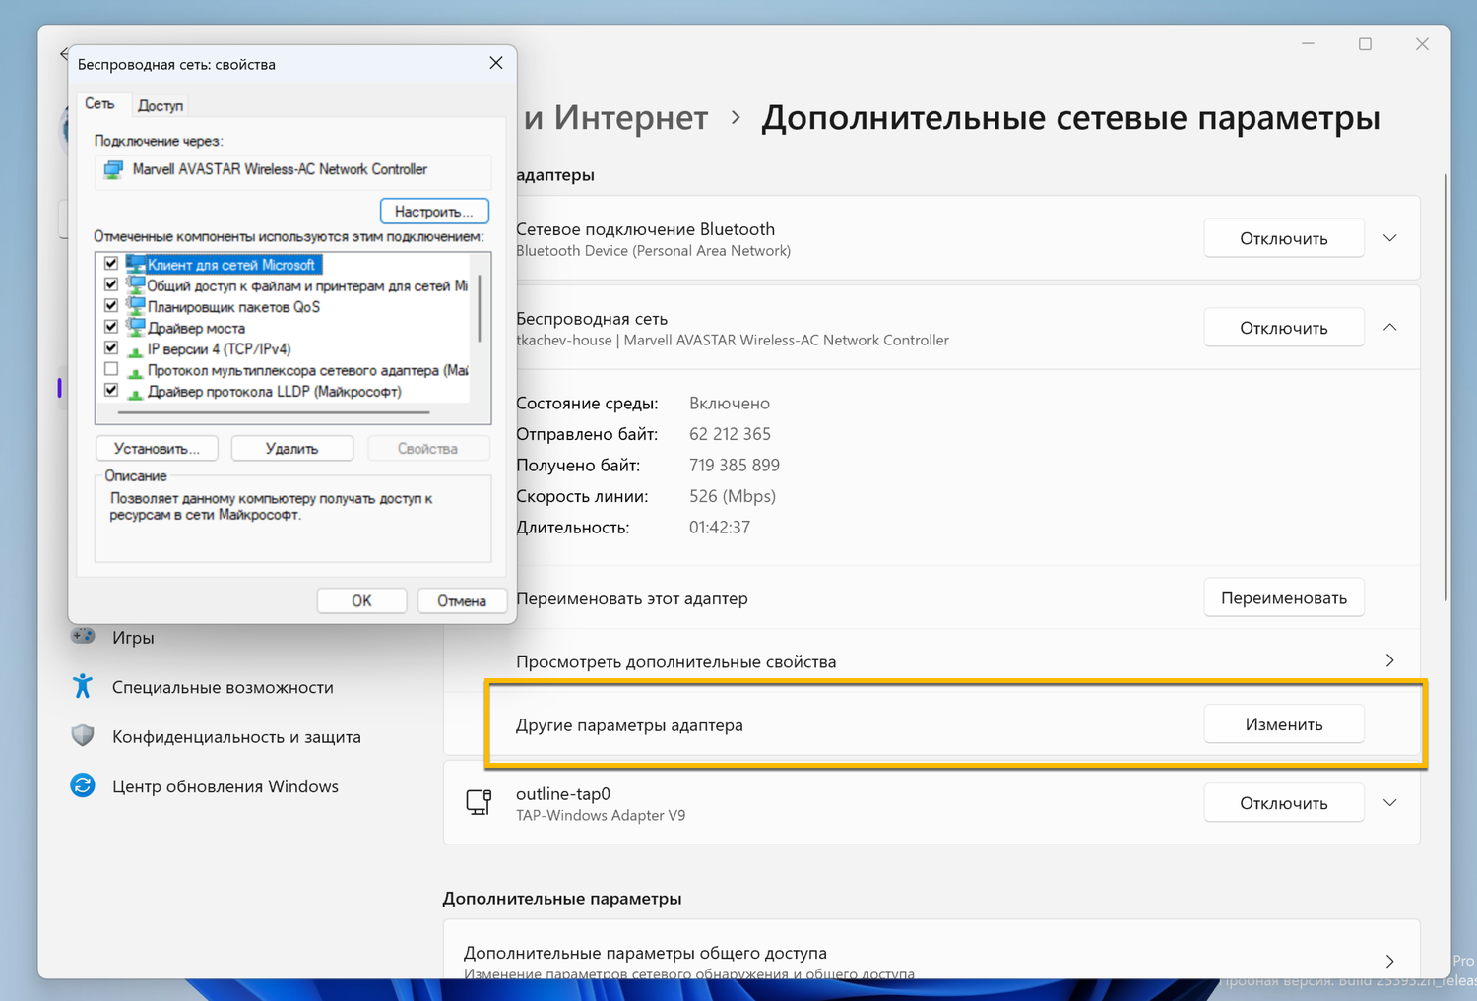Click Отключить for outline-tap0 adapter
The image size is (1477, 1001).
click(1284, 803)
